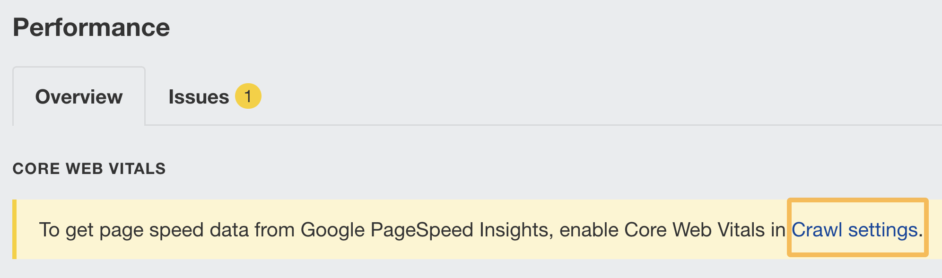Click the CORE WEB VITALS section label
942x278 pixels.
point(90,168)
